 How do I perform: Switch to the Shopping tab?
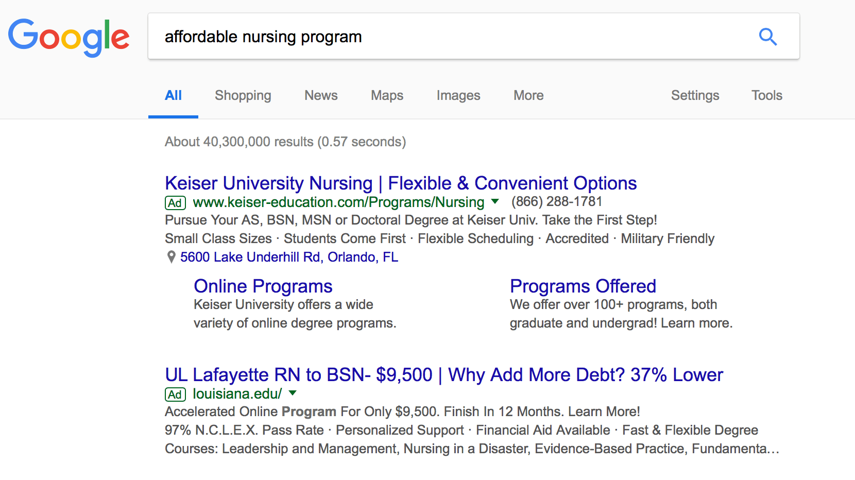243,95
